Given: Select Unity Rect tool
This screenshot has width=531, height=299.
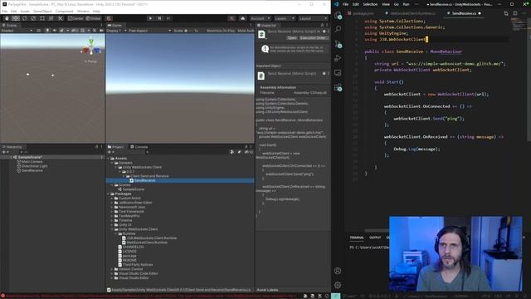Looking at the screenshot, I should tap(42, 18).
